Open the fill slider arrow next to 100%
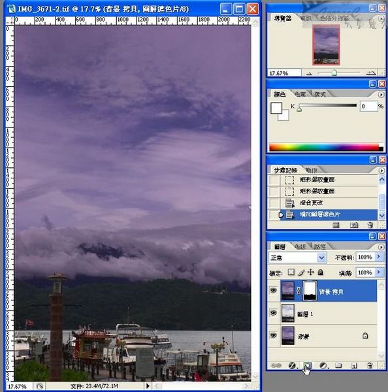This screenshot has height=392, width=388. pos(379,272)
